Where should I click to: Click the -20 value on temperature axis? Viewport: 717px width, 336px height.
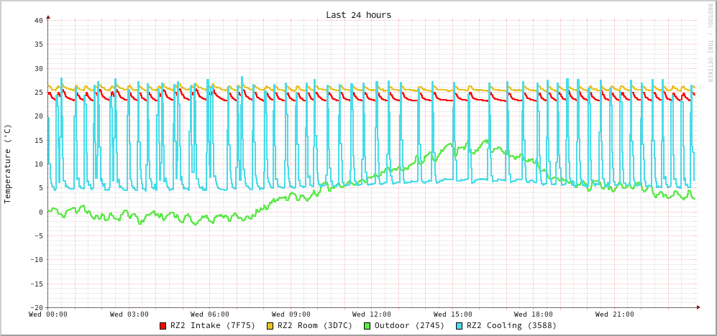[x=36, y=307]
